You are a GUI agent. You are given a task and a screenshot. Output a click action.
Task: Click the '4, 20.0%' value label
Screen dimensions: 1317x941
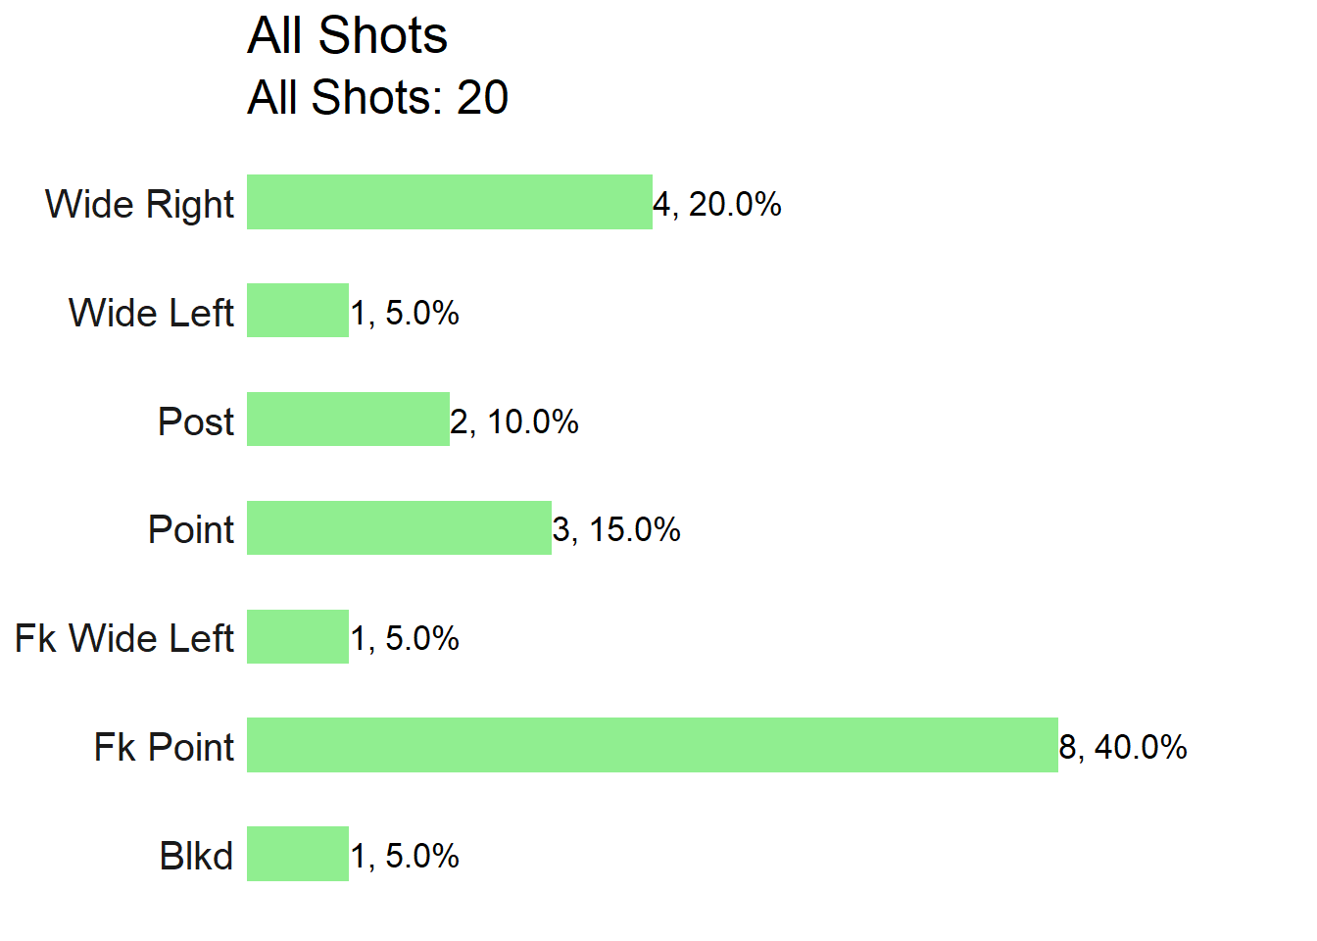click(x=717, y=204)
